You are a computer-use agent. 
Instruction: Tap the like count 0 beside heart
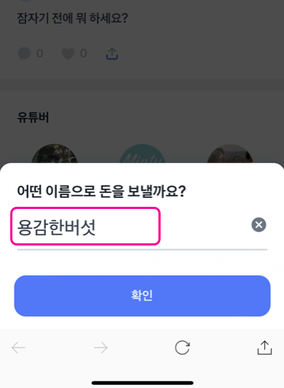pyautogui.click(x=83, y=53)
